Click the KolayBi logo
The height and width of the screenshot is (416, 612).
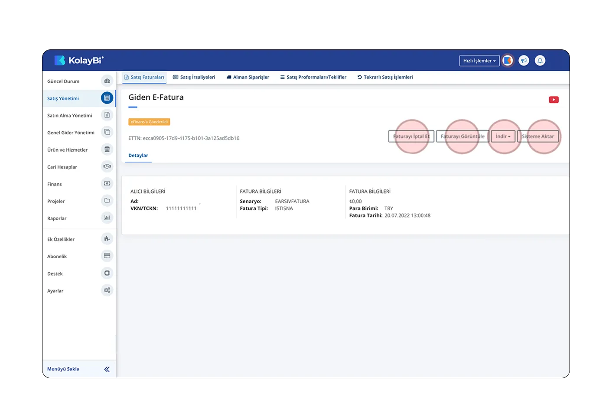click(79, 60)
